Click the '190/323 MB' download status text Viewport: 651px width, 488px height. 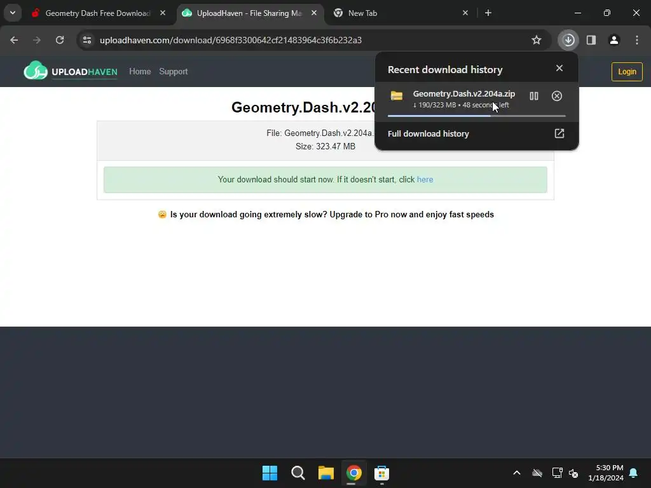pos(437,105)
